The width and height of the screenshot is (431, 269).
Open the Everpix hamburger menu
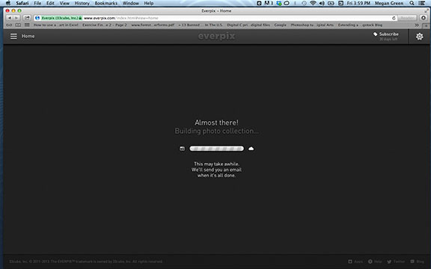pos(13,36)
